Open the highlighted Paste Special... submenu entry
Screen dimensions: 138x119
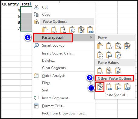click(x=64, y=38)
